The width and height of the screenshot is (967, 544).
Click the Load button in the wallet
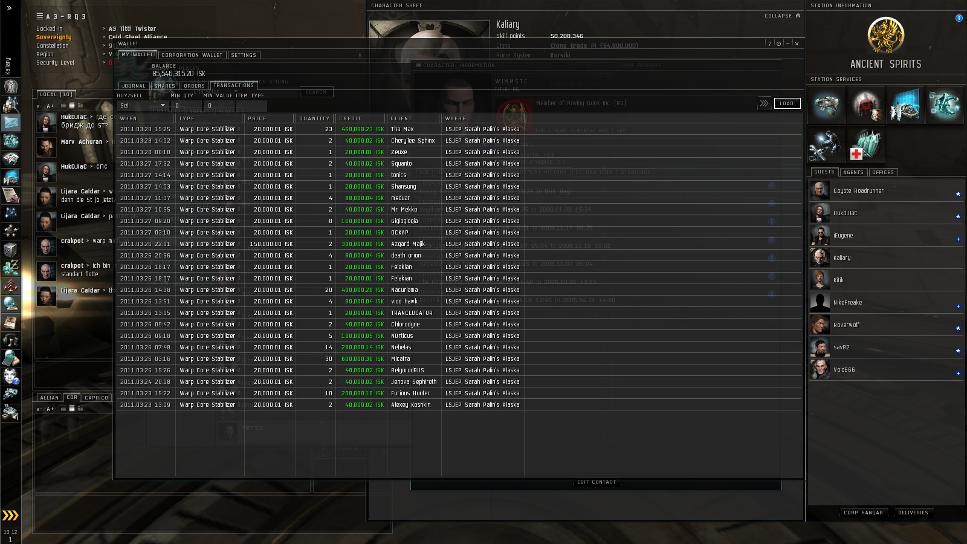pos(787,103)
